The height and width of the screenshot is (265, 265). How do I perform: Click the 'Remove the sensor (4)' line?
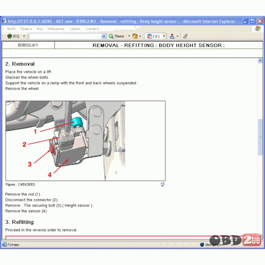27,211
